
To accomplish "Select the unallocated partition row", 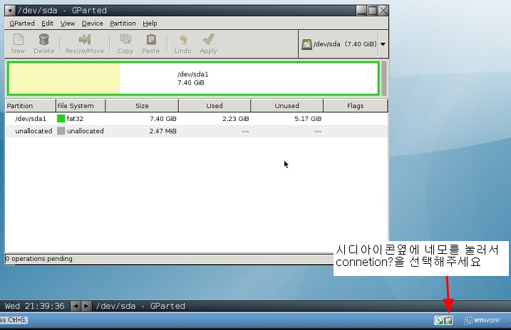I will point(197,131).
